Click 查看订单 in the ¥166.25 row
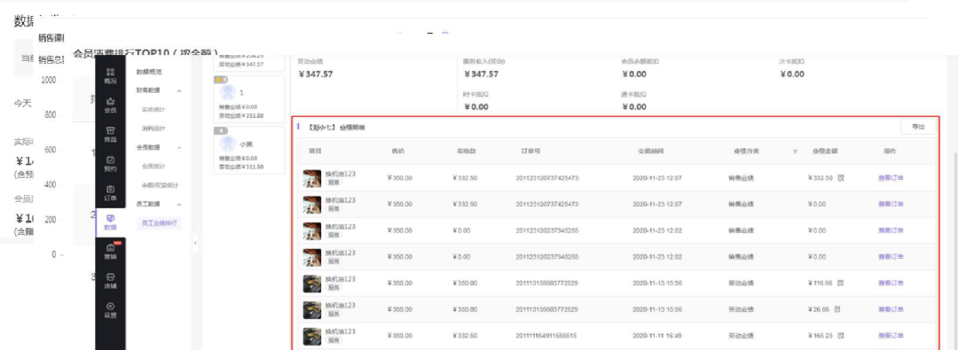958x350 pixels. tap(891, 335)
